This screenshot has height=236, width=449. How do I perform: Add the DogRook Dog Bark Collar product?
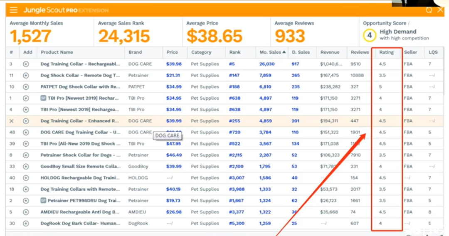tap(26, 224)
